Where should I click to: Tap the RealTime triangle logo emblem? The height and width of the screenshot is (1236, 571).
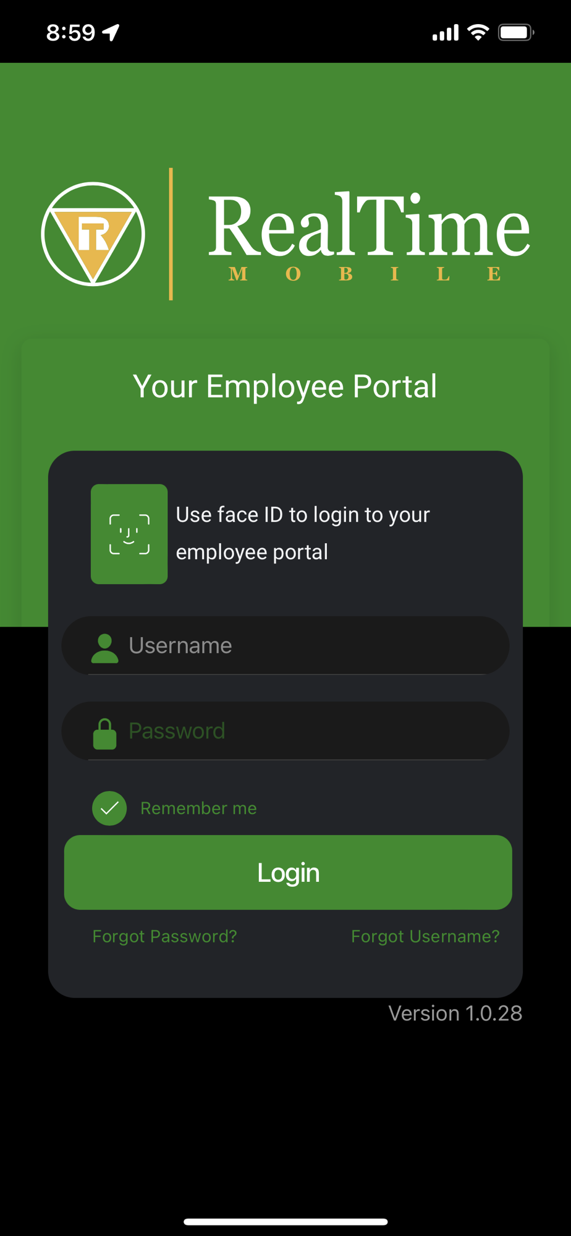[x=93, y=234]
